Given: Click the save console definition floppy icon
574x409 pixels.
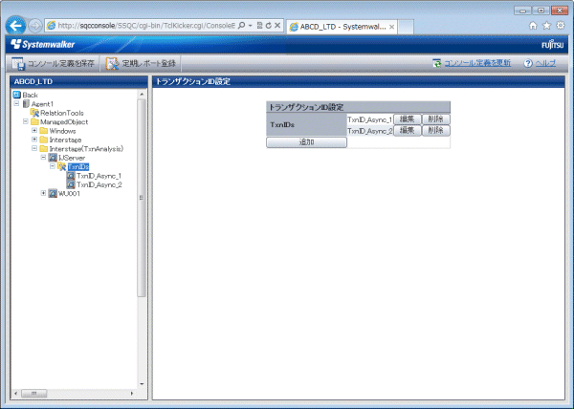Looking at the screenshot, I should pos(18,64).
